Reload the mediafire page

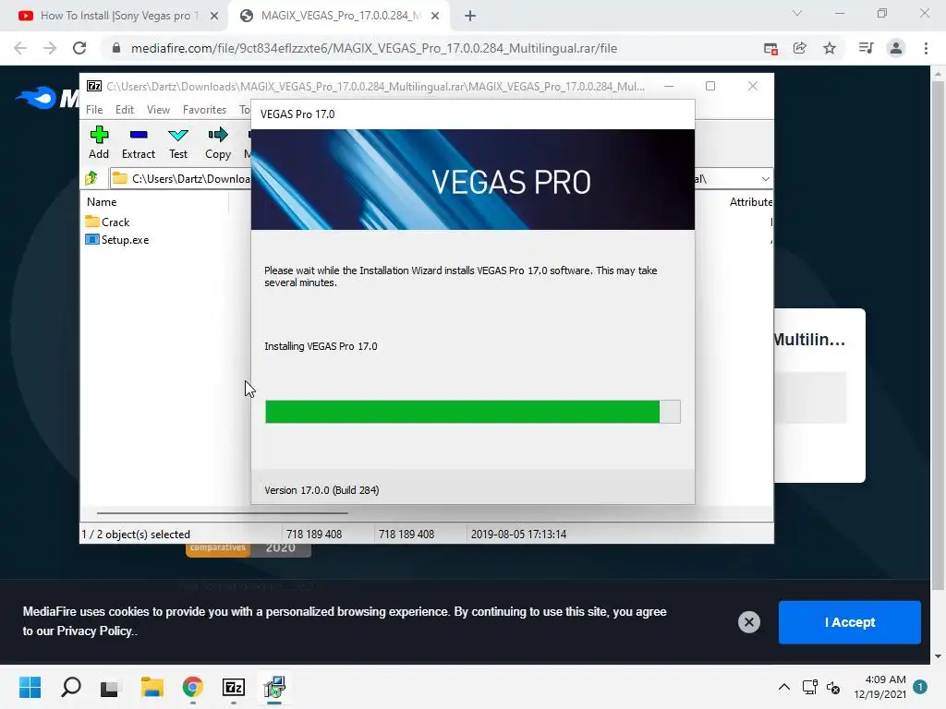[x=79, y=48]
